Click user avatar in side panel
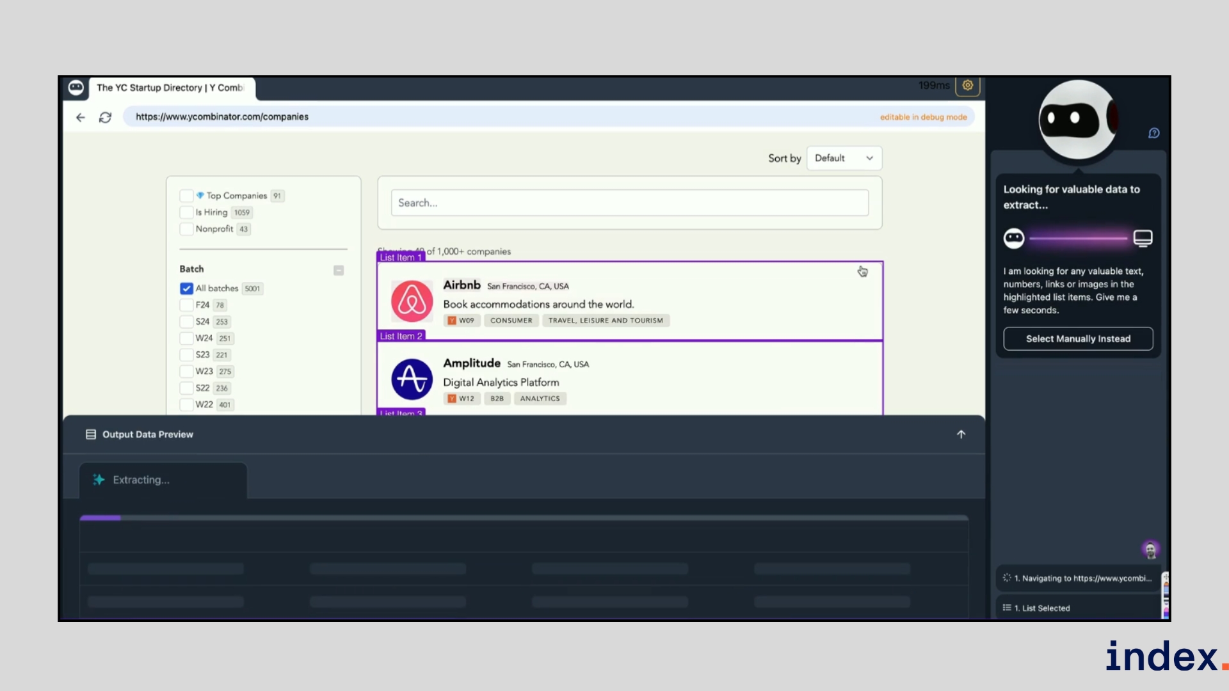 coord(1150,549)
